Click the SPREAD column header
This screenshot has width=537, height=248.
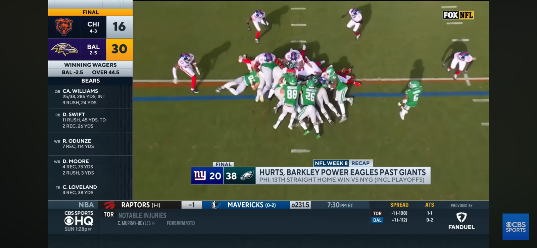pos(399,205)
